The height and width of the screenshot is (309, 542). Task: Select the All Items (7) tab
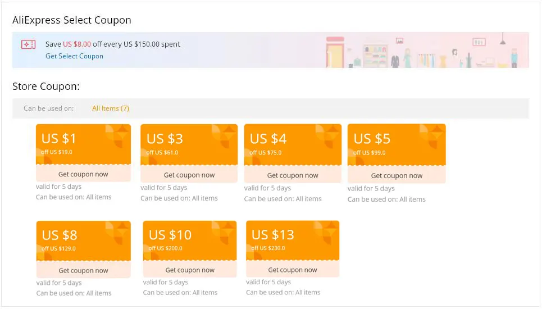[x=111, y=108]
